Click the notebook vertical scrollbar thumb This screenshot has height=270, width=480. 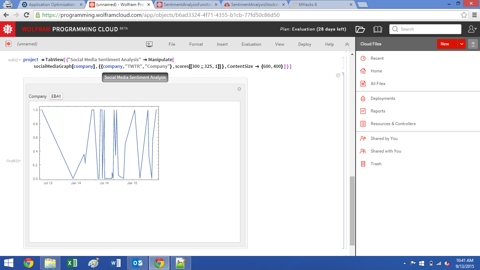(x=352, y=211)
